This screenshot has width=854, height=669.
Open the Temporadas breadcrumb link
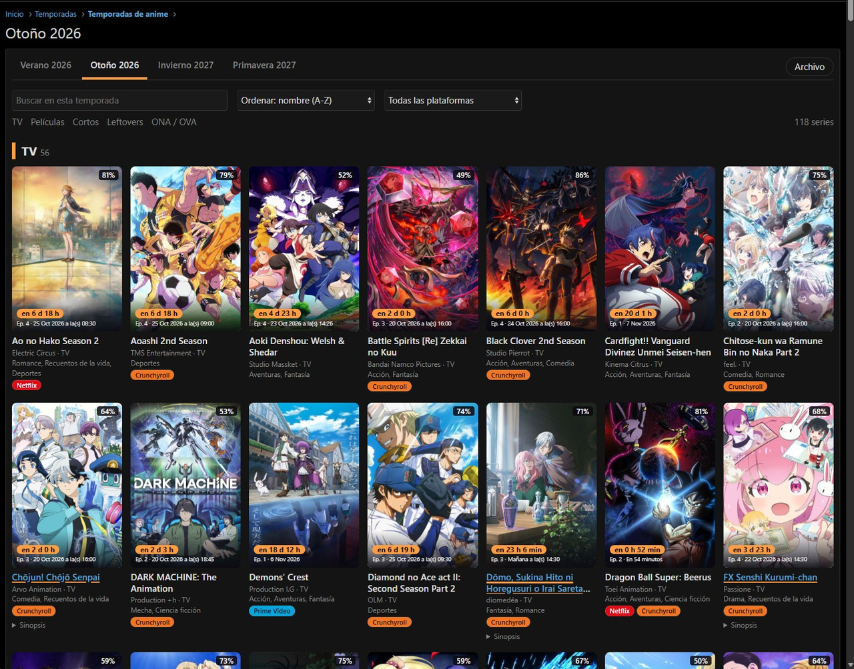click(55, 14)
